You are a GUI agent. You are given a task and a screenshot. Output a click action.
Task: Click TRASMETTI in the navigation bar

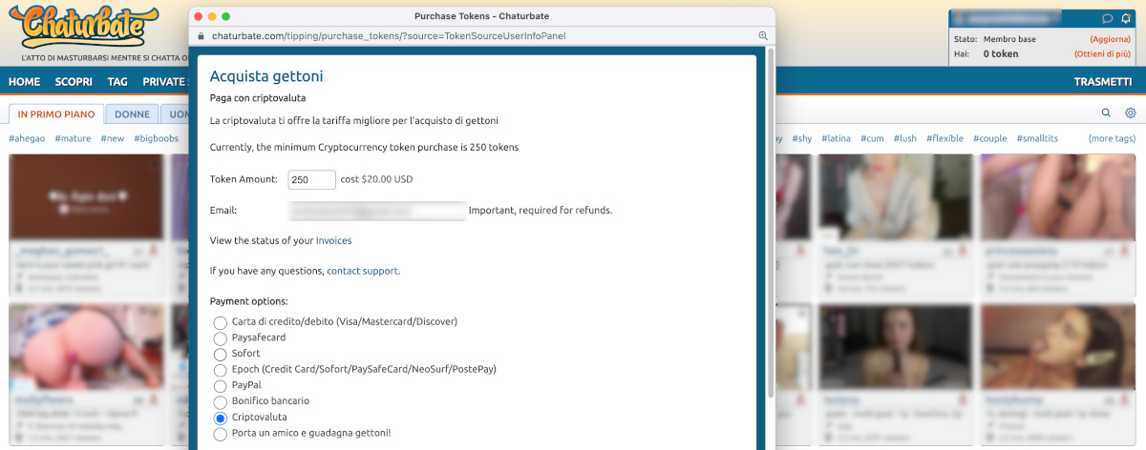[x=1103, y=82]
